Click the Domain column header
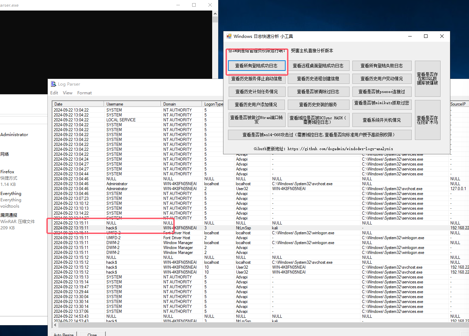This screenshot has height=336, width=469. [182, 104]
